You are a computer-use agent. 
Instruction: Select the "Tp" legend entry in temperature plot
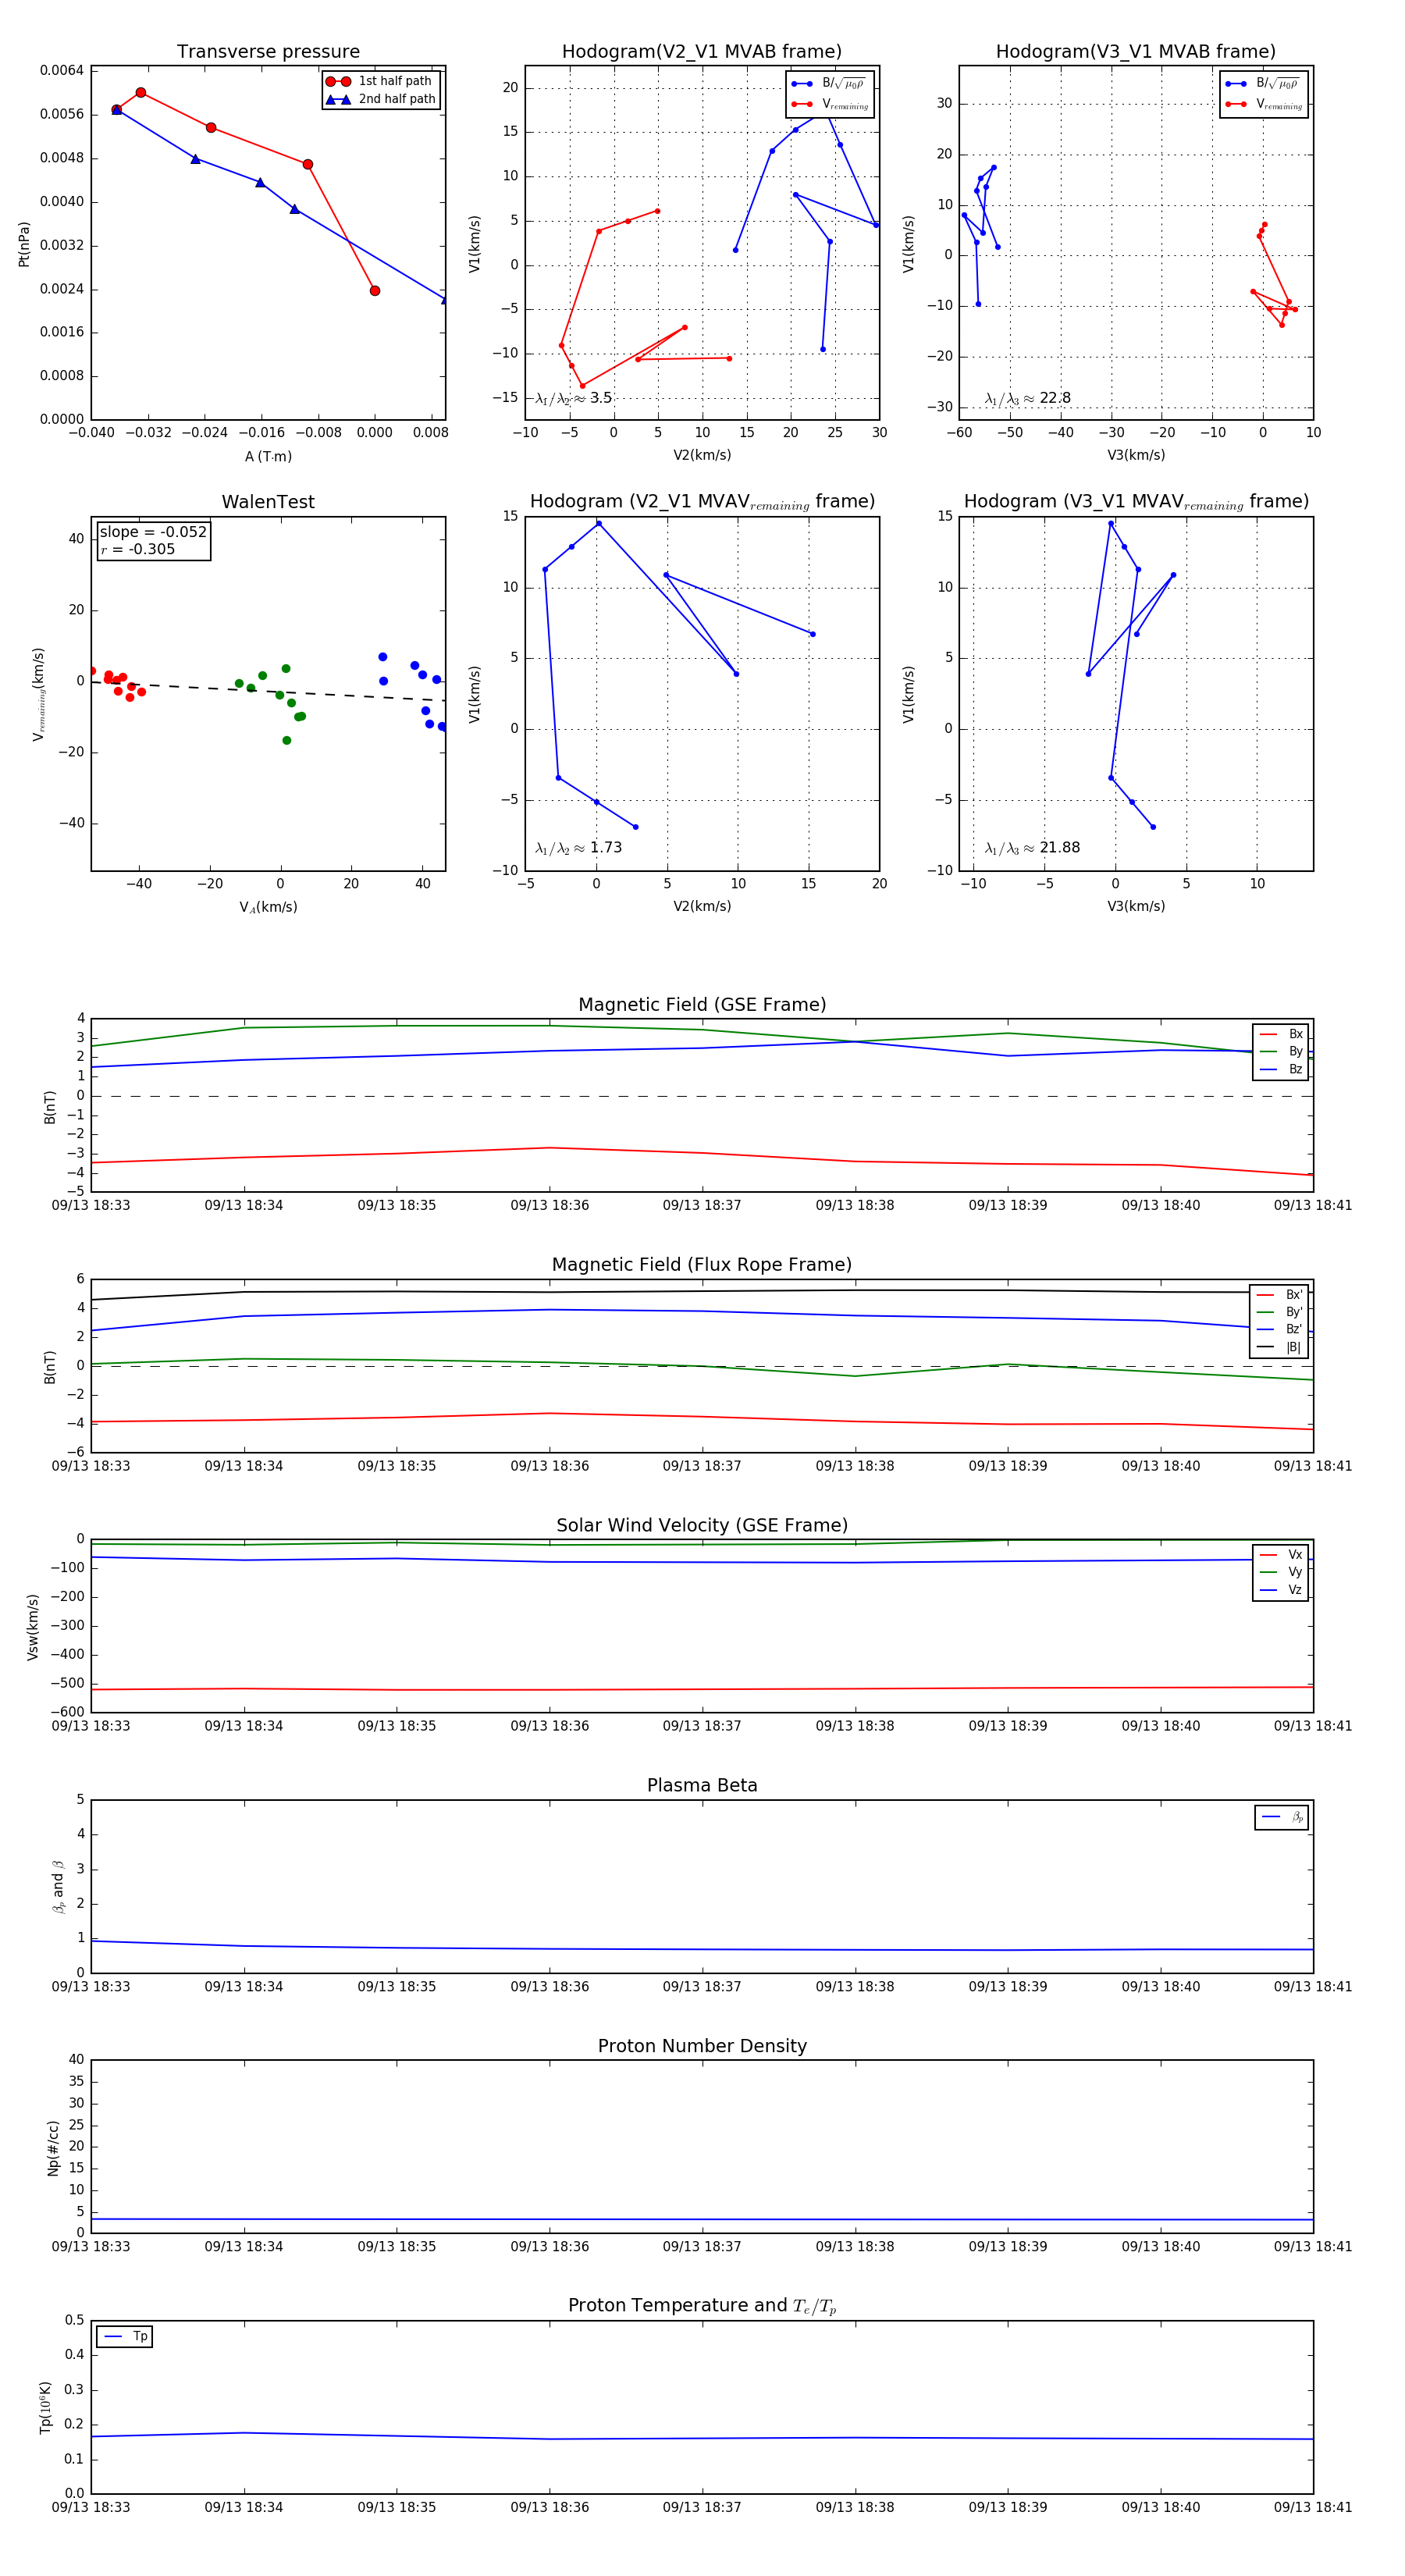[x=125, y=2337]
